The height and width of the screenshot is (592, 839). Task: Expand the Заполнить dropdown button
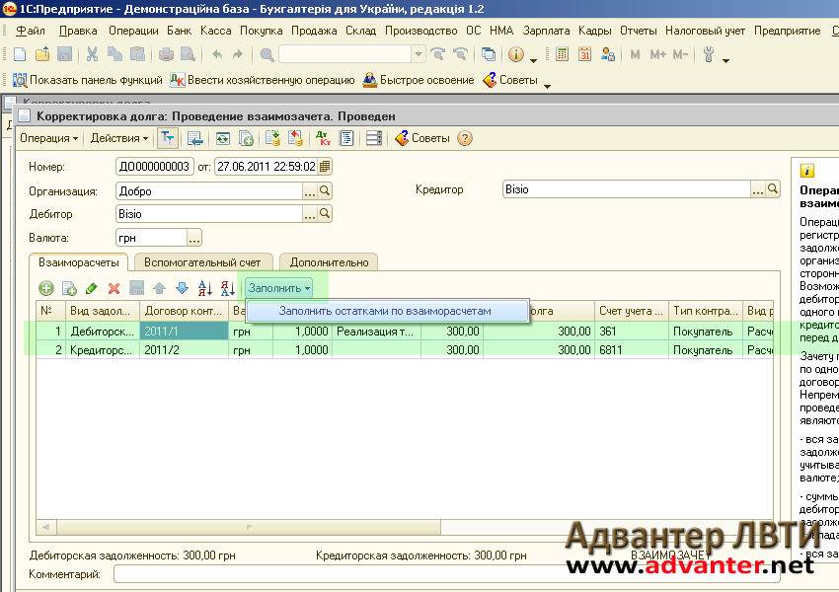[x=278, y=288]
